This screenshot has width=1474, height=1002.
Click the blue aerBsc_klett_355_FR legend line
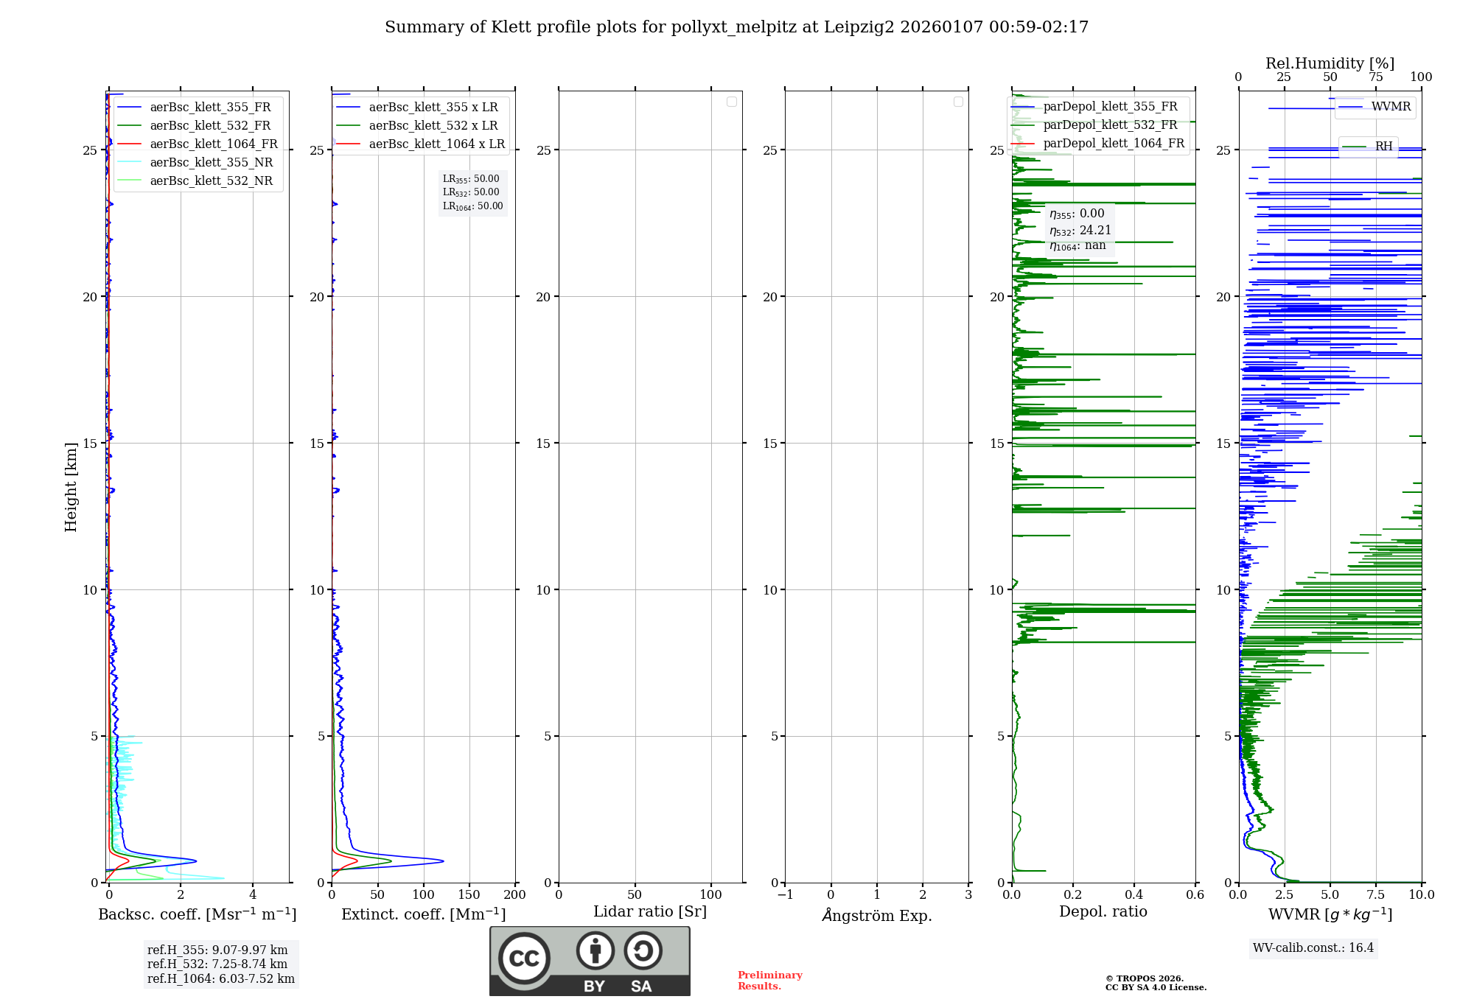130,108
